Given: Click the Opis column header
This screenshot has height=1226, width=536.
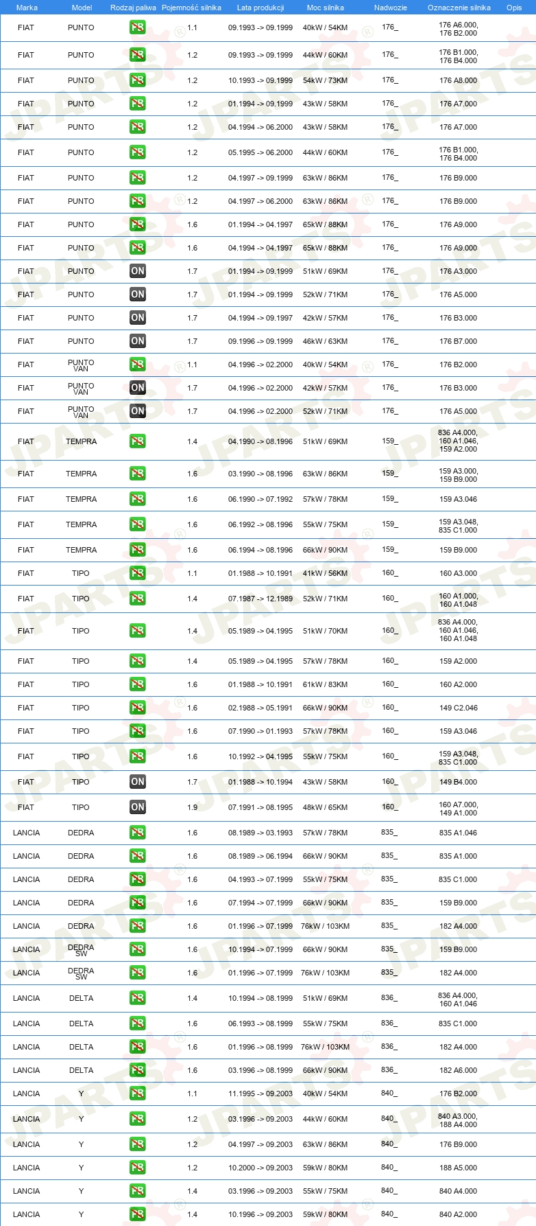Looking at the screenshot, I should tap(514, 8).
